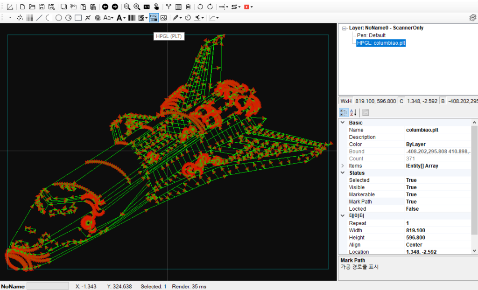Select the HPGL: columbiao.plt tree item

click(x=381, y=43)
